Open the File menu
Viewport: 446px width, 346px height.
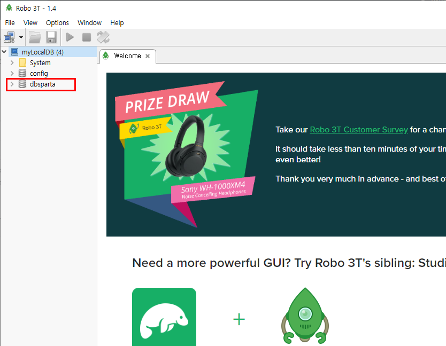pos(10,23)
